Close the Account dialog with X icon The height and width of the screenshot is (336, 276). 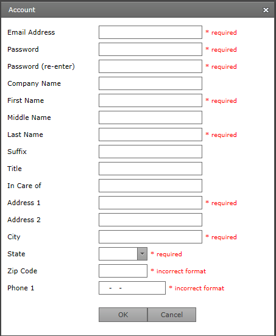(266, 10)
